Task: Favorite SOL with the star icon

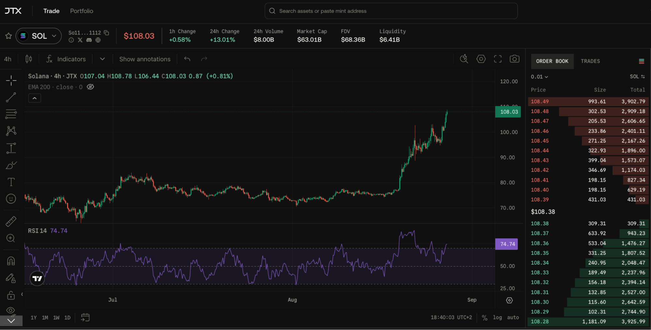Action: point(8,36)
